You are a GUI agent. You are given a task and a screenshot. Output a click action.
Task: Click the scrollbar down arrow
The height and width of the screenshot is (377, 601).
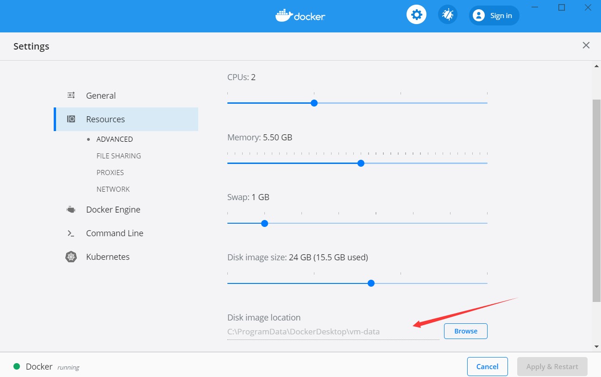597,346
